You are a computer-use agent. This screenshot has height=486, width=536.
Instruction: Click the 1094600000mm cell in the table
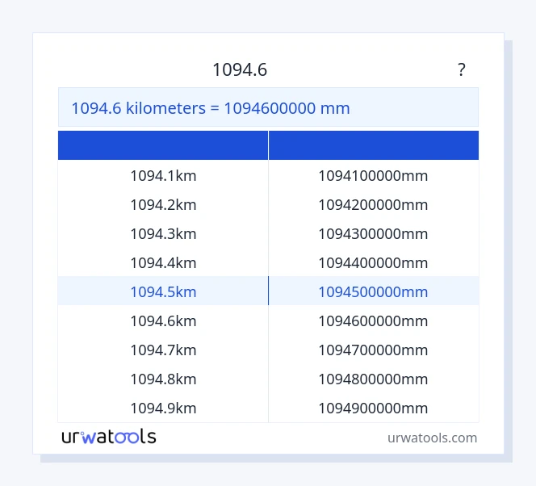pyautogui.click(x=373, y=321)
